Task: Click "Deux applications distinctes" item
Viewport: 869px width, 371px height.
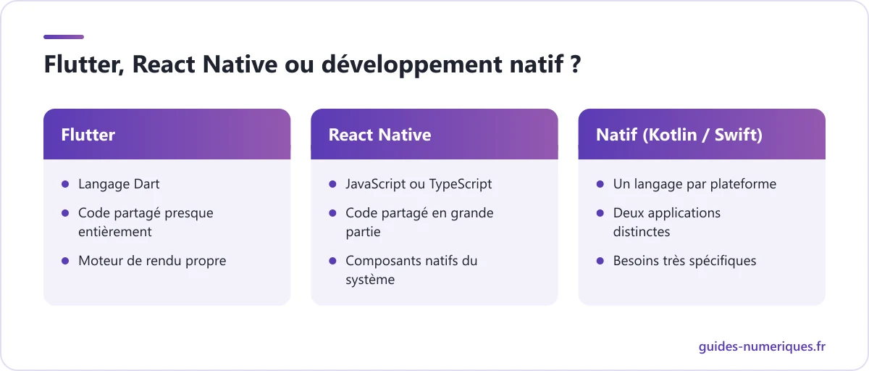Action: click(x=667, y=222)
